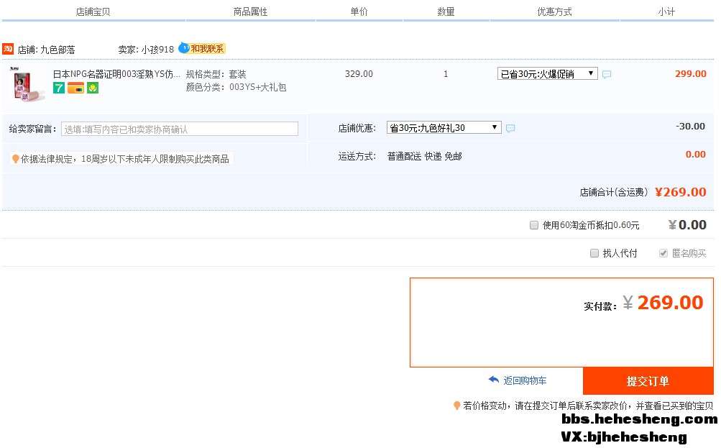Click the green consumer protection shield icon

(x=92, y=88)
